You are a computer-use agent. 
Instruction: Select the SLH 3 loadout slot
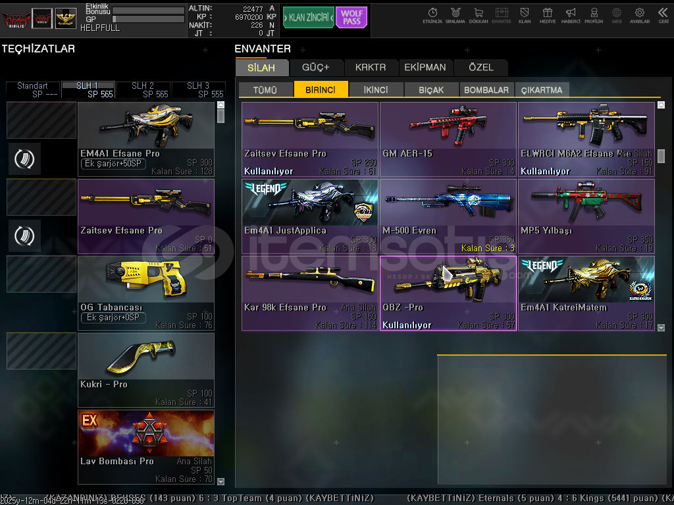pos(199,89)
